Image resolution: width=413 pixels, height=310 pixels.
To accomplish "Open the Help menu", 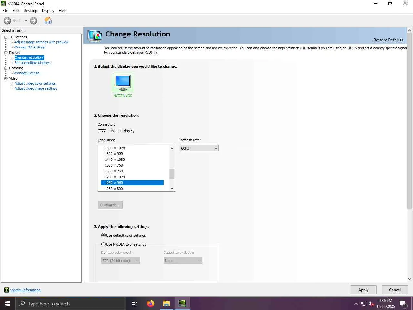I will (63, 11).
